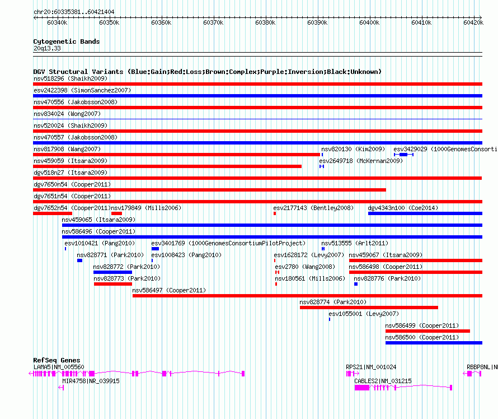Open the dgv518n27 (Itsara2009) variant bar
The width and height of the screenshot is (498, 419).
(257, 178)
